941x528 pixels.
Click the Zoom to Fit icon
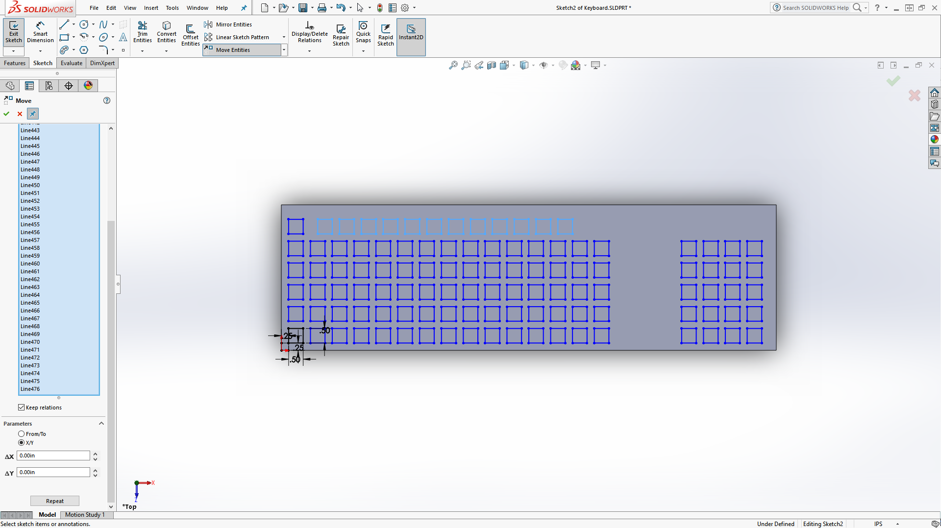[453, 65]
